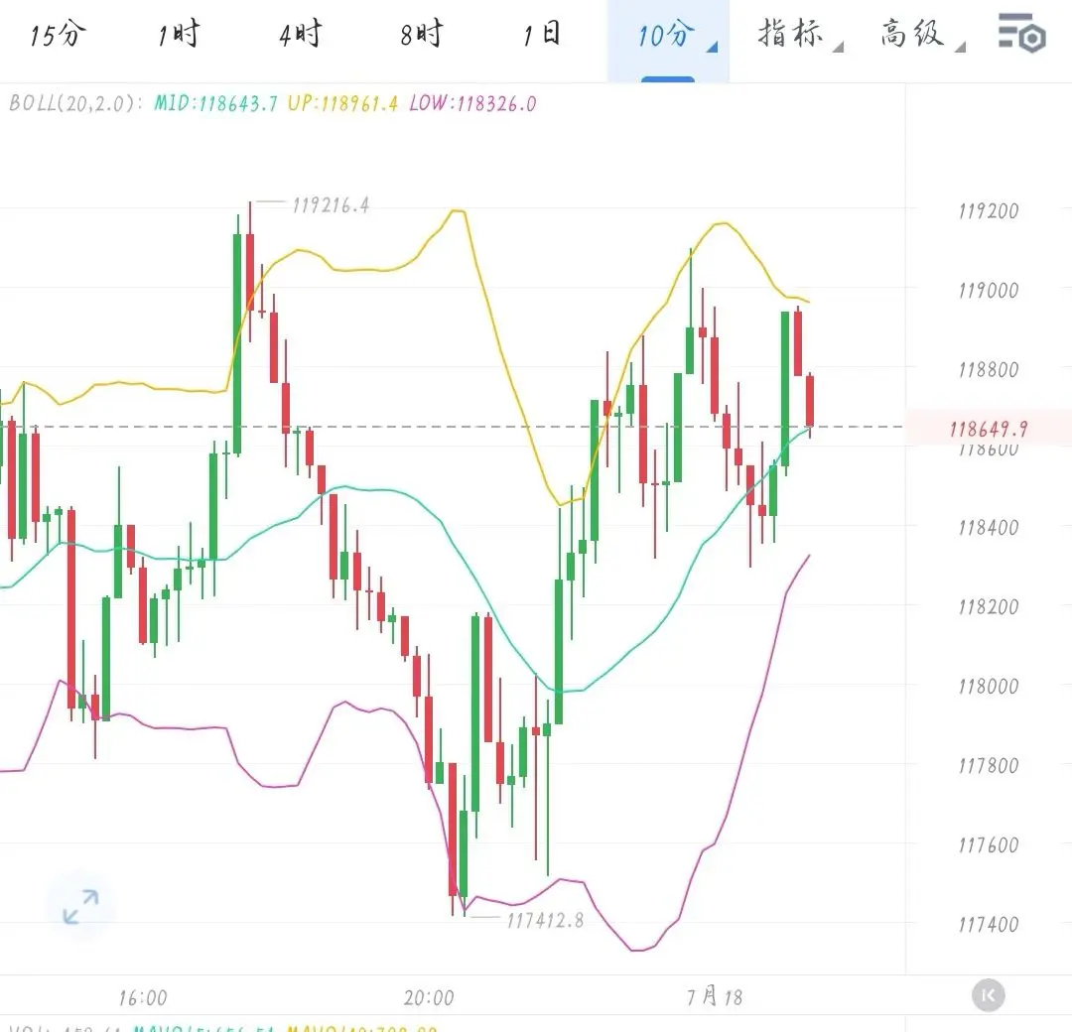1072x1032 pixels.
Task: Switch chart to 1日 timeframe
Action: [x=542, y=34]
